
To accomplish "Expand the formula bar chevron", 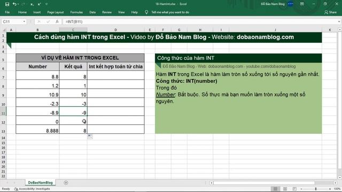I will pyautogui.click(x=339, y=21).
